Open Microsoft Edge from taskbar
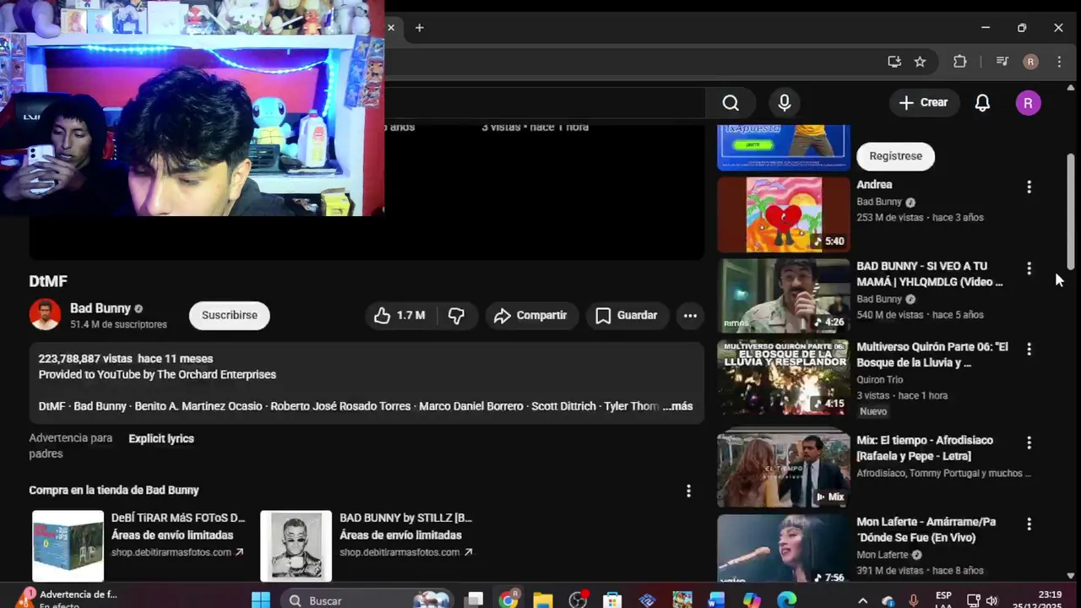The width and height of the screenshot is (1081, 608). point(786,600)
